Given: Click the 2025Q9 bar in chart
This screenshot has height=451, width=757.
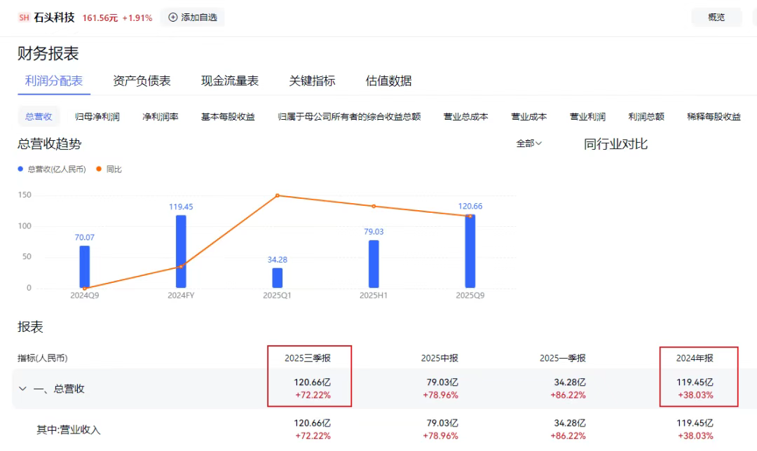Looking at the screenshot, I should click(x=470, y=251).
